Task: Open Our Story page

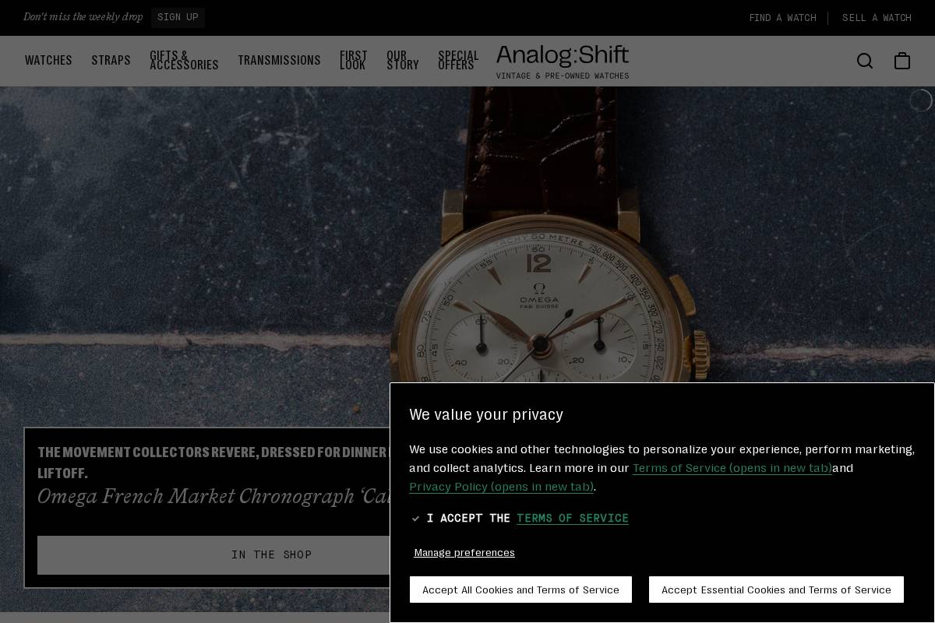Action: (403, 61)
